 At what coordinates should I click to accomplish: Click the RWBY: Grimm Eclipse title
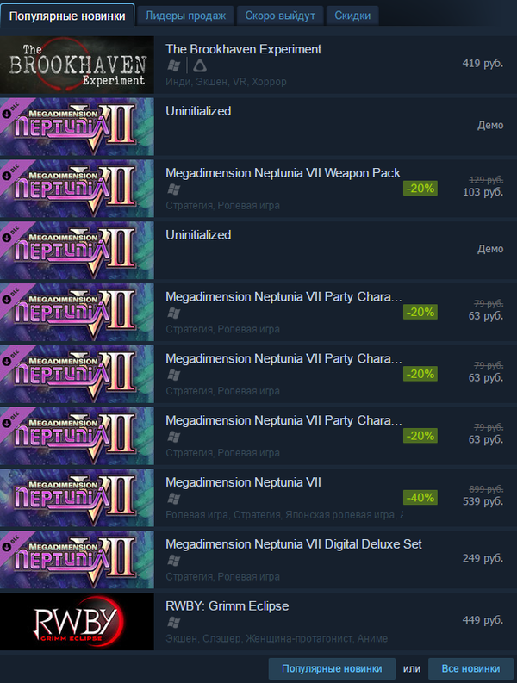click(227, 606)
